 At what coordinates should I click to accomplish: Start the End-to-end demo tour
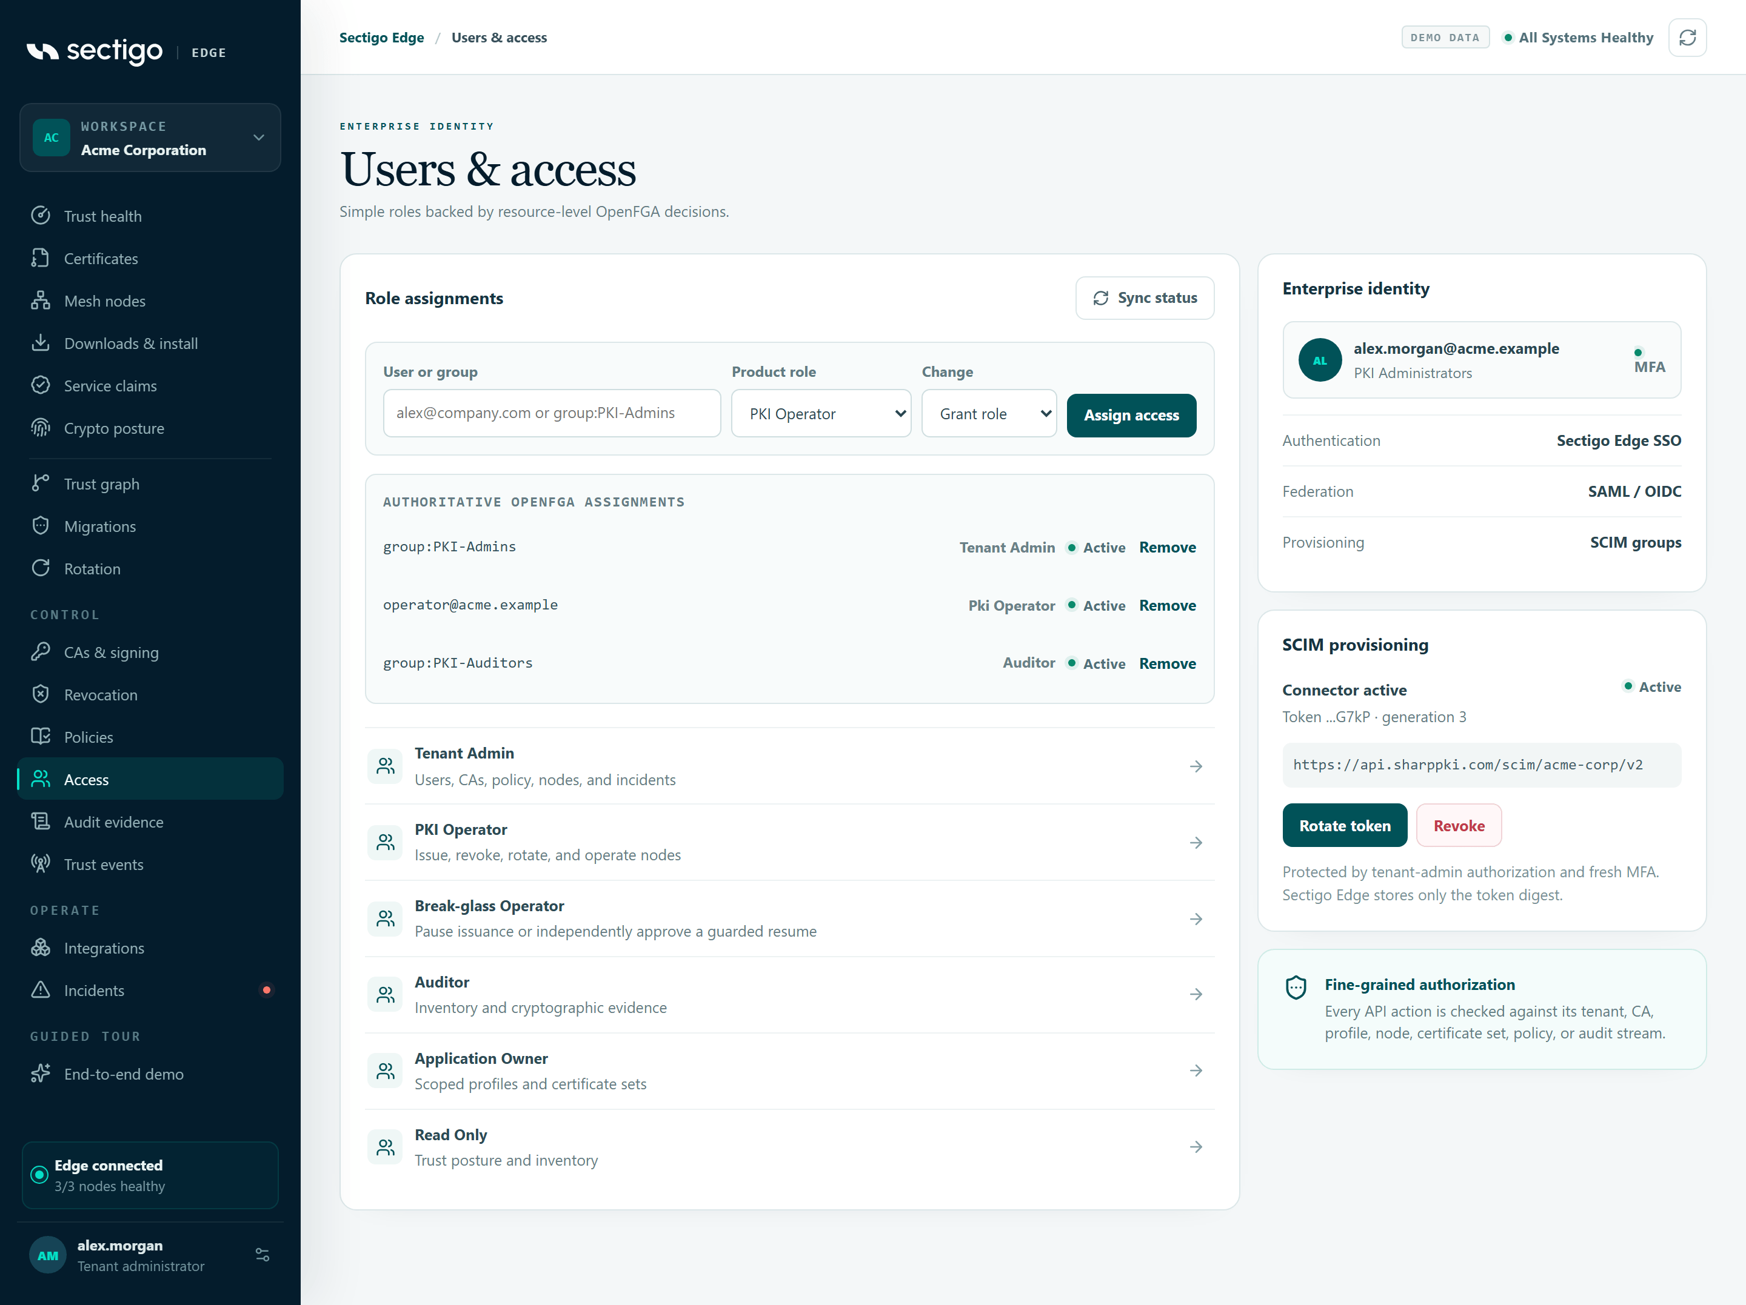point(150,1074)
